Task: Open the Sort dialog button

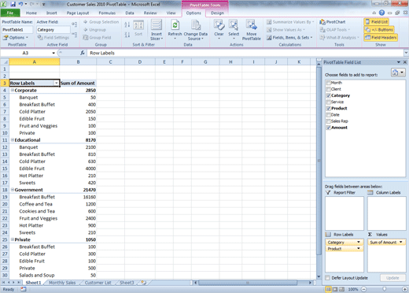Action: (138, 28)
